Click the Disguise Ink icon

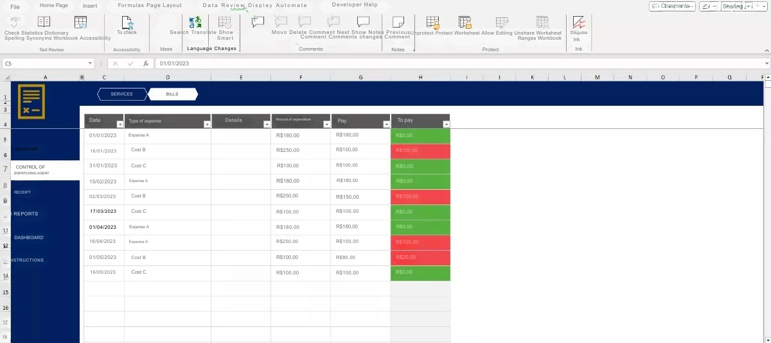pyautogui.click(x=578, y=23)
